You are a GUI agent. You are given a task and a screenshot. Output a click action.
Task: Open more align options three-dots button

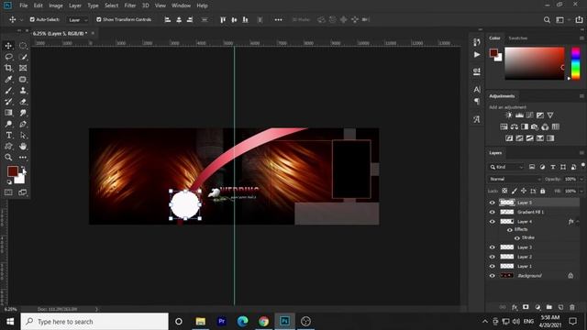tap(278, 20)
